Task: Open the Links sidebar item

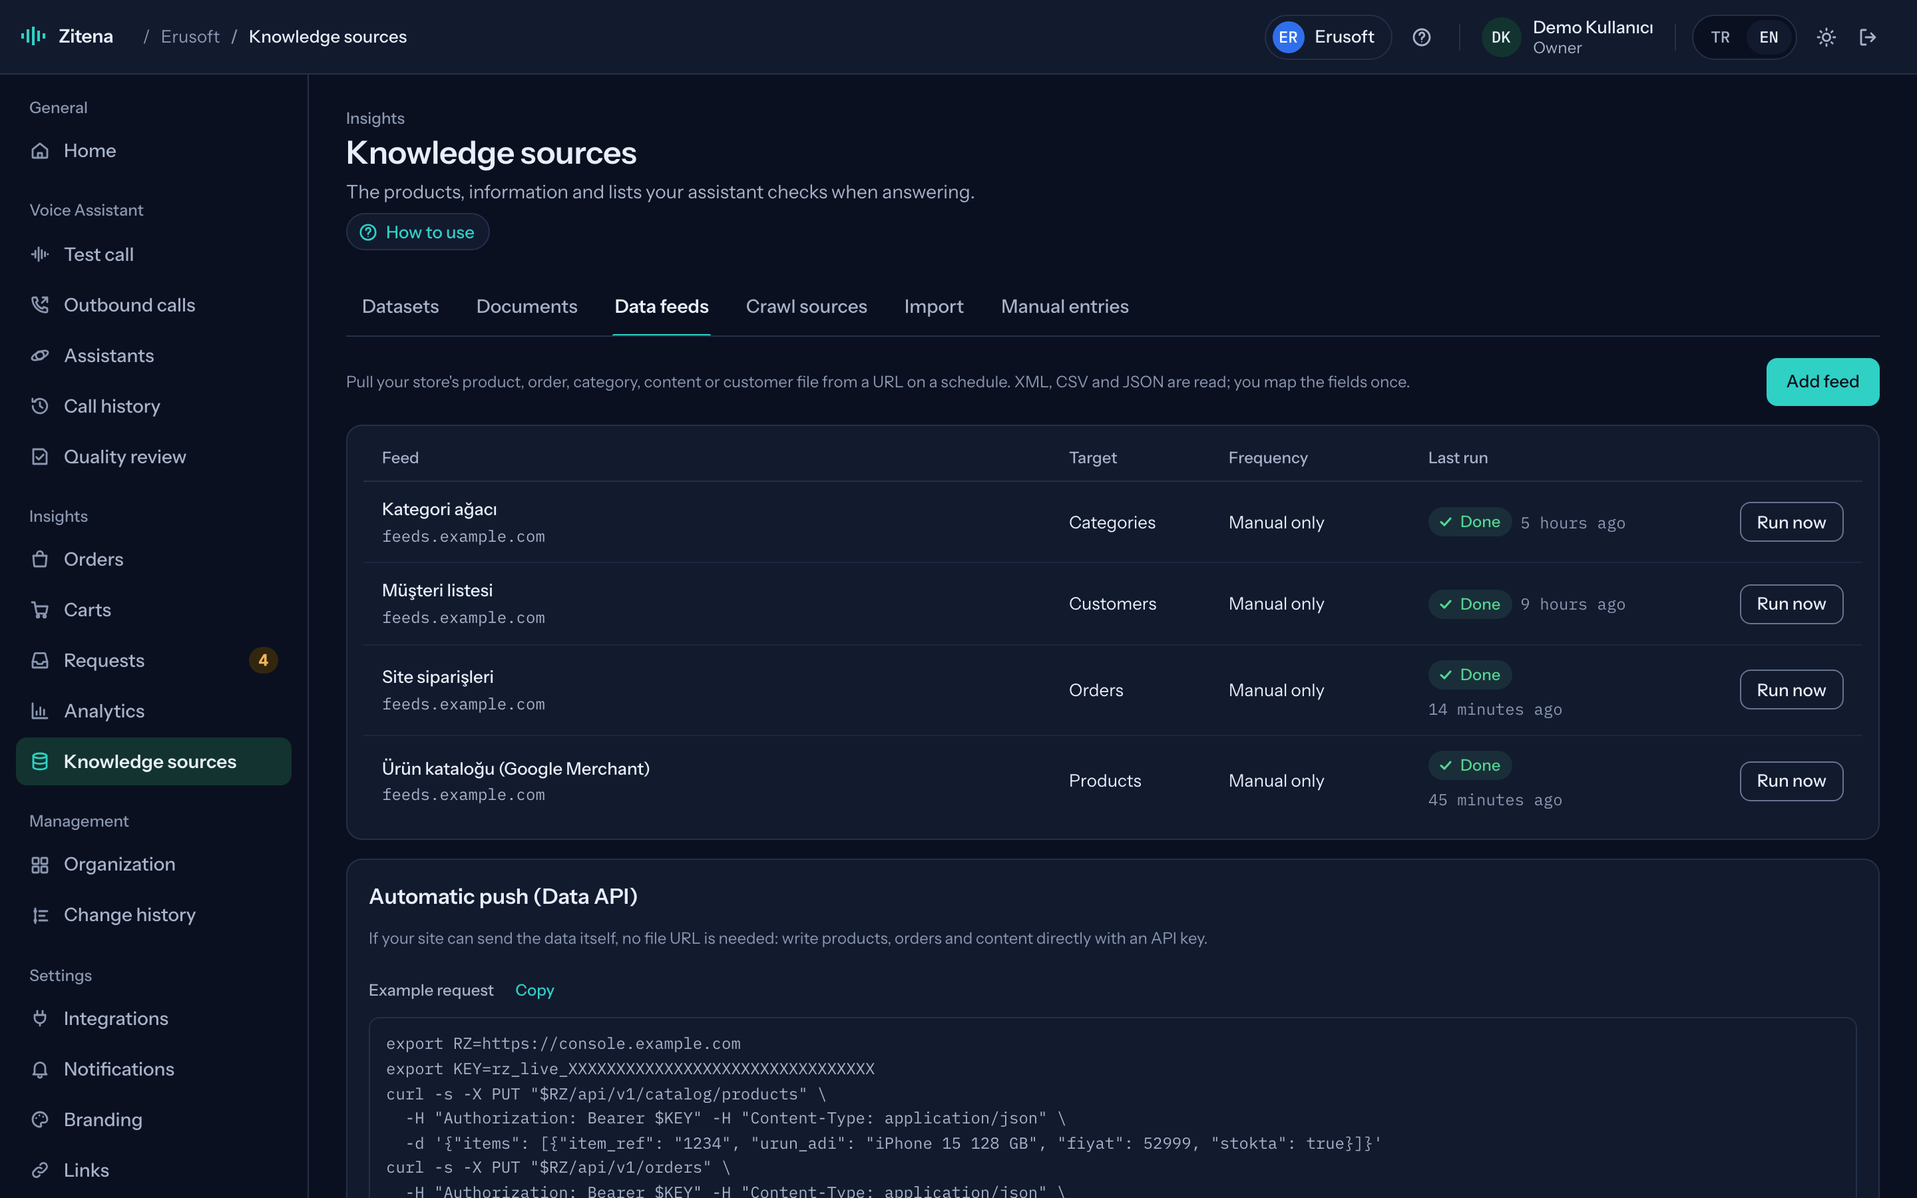Action: tap(154, 1170)
